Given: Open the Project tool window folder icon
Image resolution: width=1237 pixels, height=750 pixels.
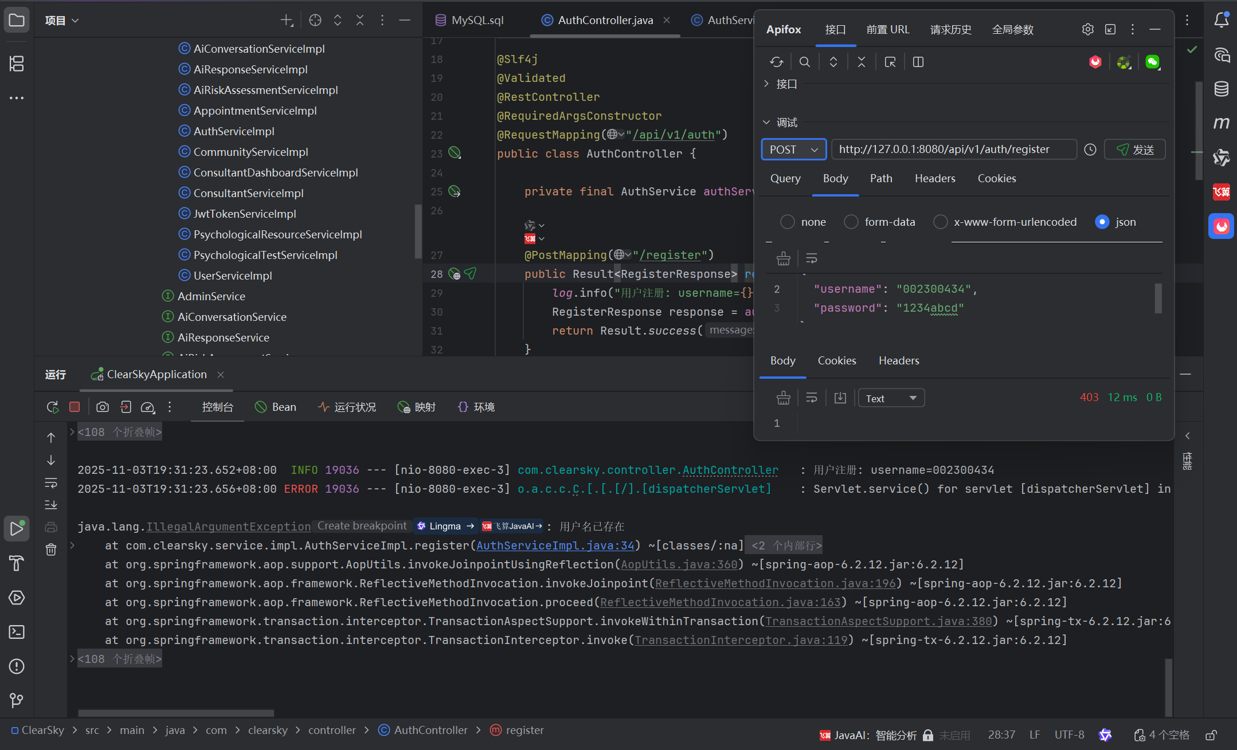Looking at the screenshot, I should [x=17, y=21].
